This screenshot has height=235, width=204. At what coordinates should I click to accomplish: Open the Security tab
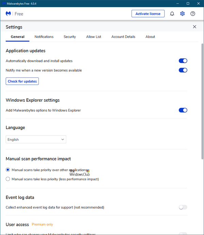coord(70,37)
